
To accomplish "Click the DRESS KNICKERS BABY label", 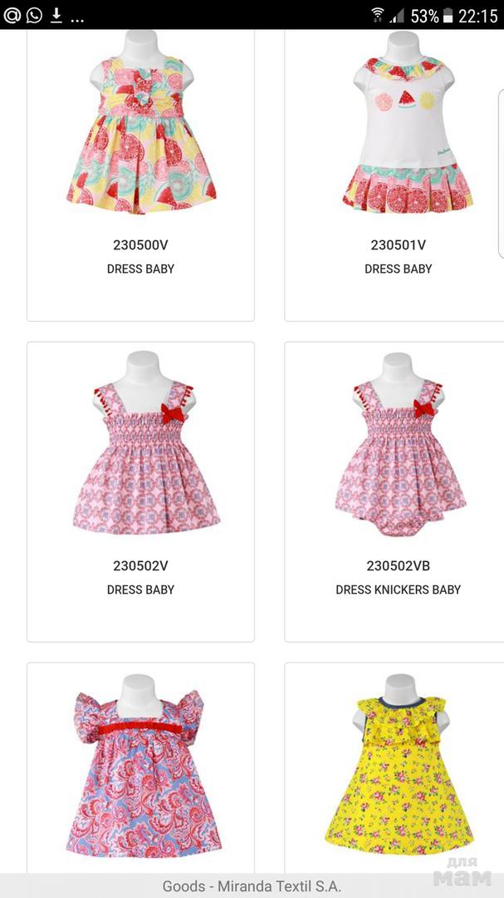I will (x=399, y=590).
